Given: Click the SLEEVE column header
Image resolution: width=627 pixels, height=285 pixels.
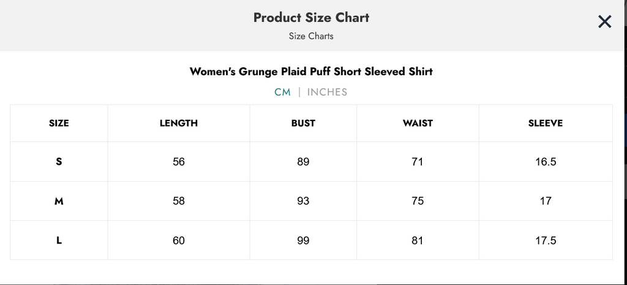Looking at the screenshot, I should [x=545, y=123].
